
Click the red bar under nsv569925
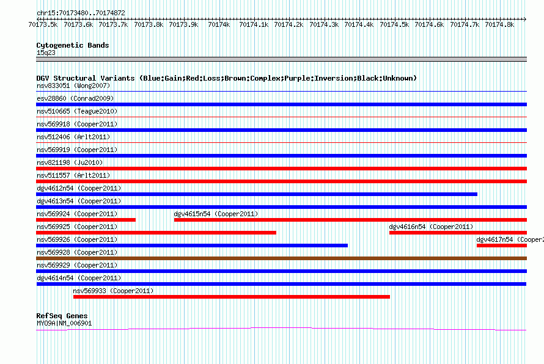(156, 233)
